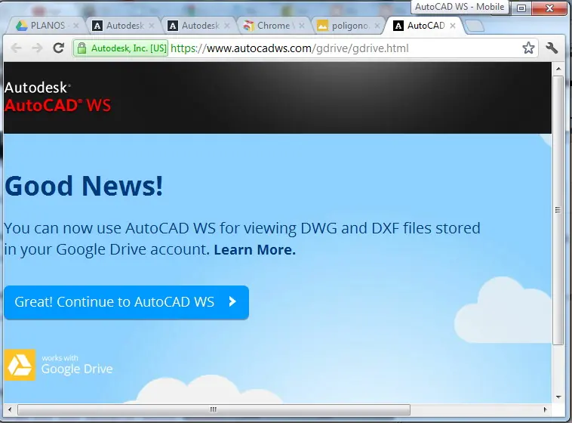
Task: Close the AutoCAD tab
Action: coord(453,26)
